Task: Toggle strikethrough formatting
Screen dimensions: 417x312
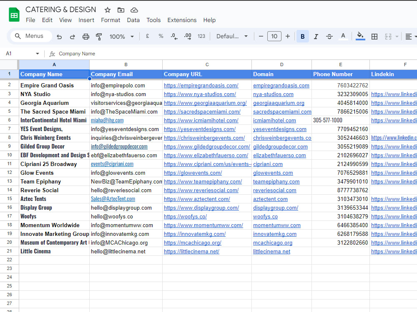Action: pos(329,36)
